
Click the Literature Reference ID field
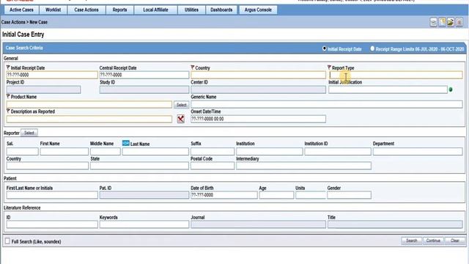(x=52, y=224)
